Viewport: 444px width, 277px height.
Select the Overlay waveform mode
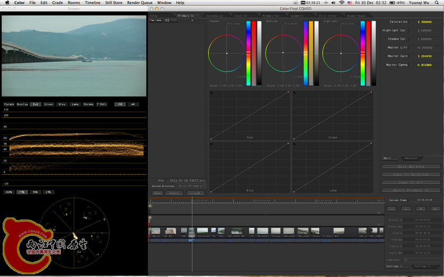coord(22,104)
